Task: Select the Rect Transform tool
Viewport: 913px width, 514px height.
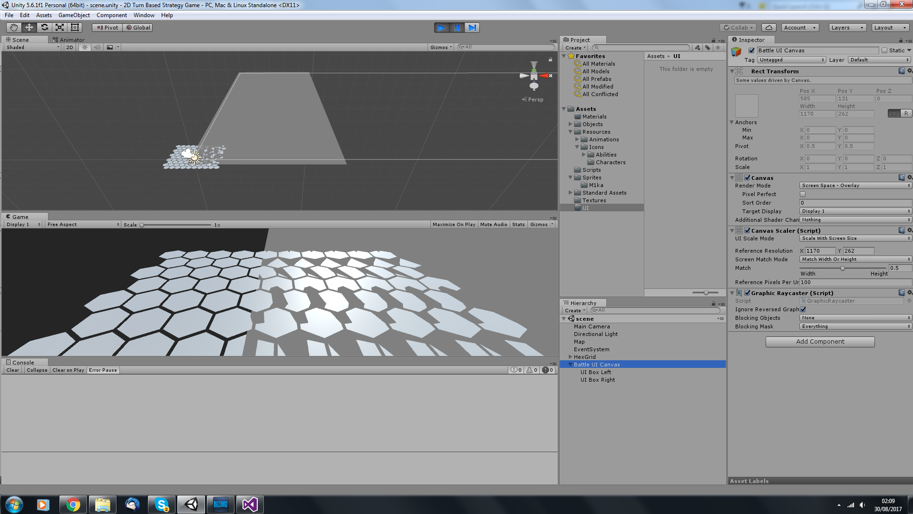Action: click(75, 28)
